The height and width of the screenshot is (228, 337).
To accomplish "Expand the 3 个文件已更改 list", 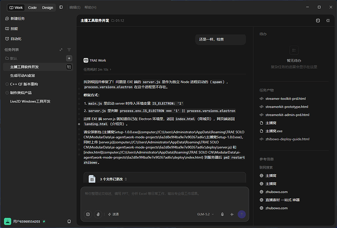I will pos(113,179).
